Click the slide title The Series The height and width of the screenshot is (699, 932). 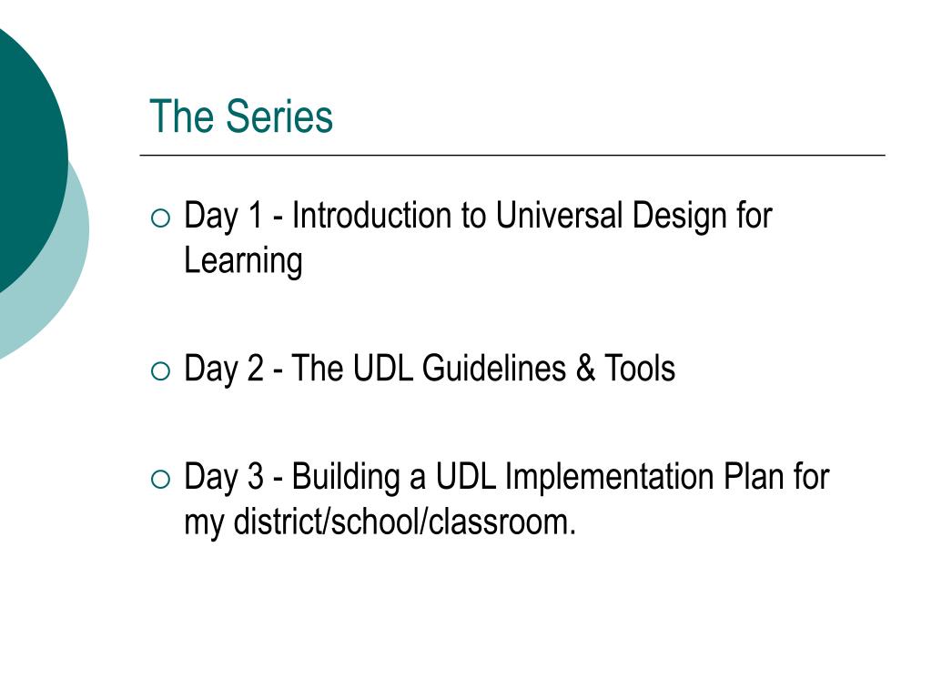pos(240,116)
